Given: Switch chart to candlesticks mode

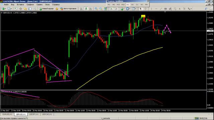Looking at the screenshot, I should 86,9.
